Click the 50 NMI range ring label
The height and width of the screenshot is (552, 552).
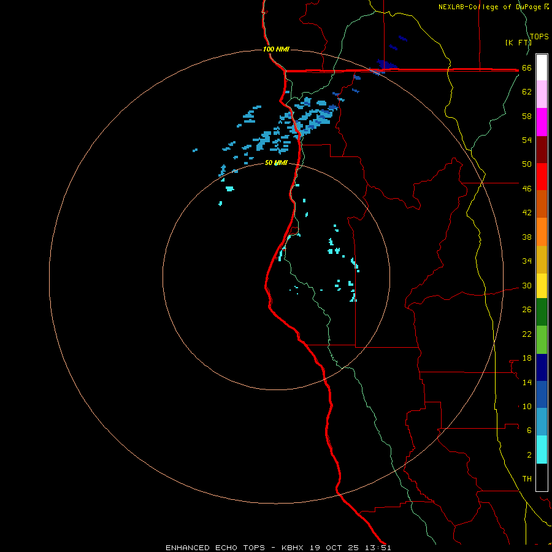coord(276,163)
